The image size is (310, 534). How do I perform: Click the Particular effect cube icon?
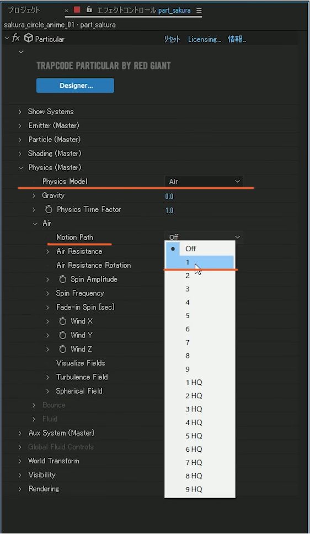click(29, 39)
